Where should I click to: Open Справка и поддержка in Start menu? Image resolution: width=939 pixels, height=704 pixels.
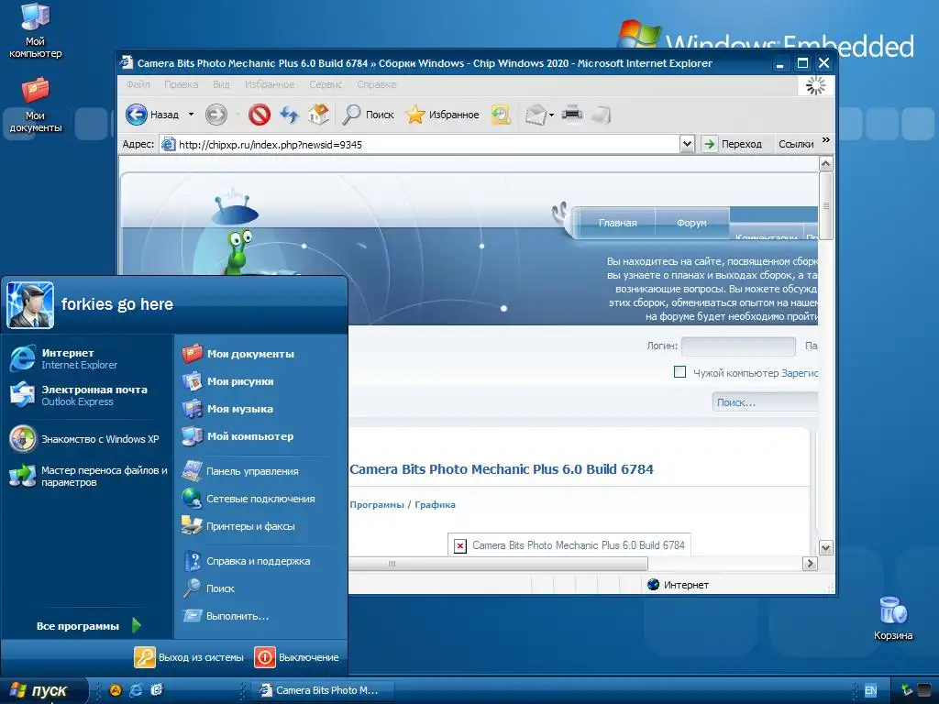click(246, 561)
